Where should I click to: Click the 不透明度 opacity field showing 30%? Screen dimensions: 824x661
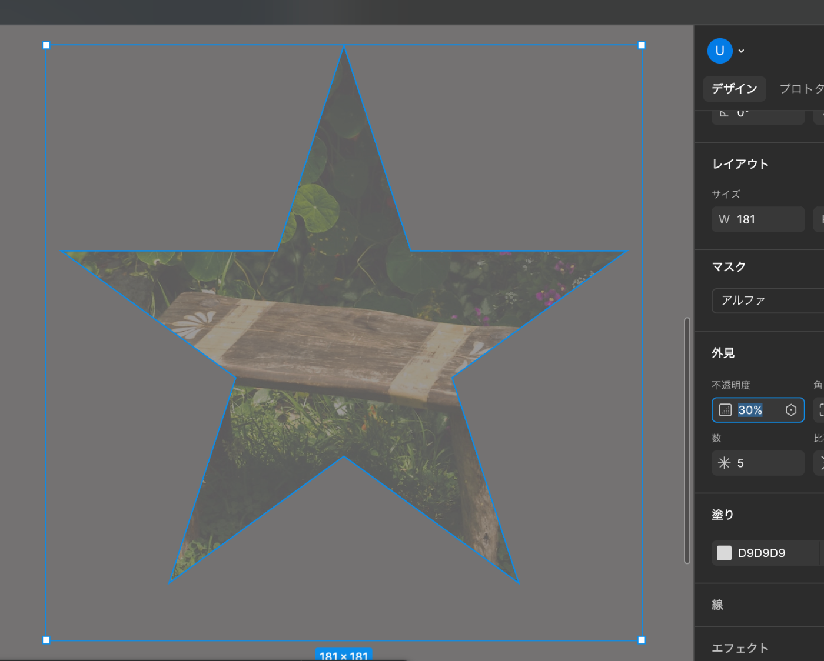pos(758,410)
